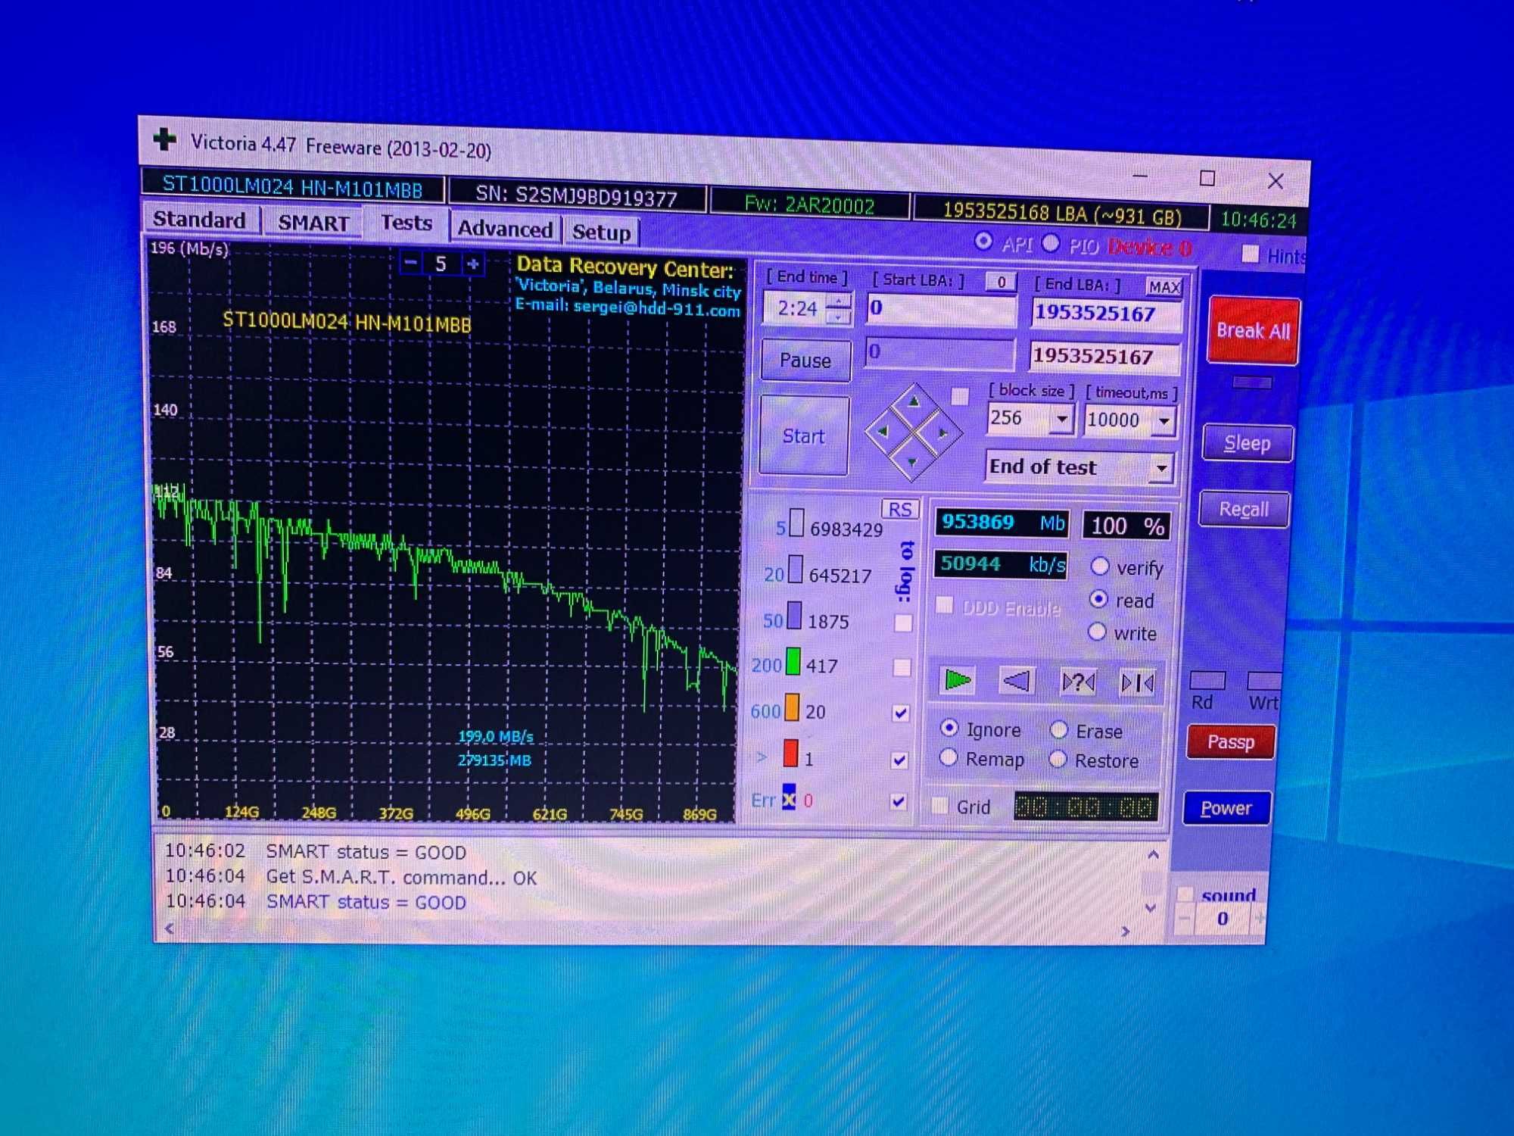This screenshot has width=1514, height=1136.
Task: Select the Erase option
Action: (1059, 729)
